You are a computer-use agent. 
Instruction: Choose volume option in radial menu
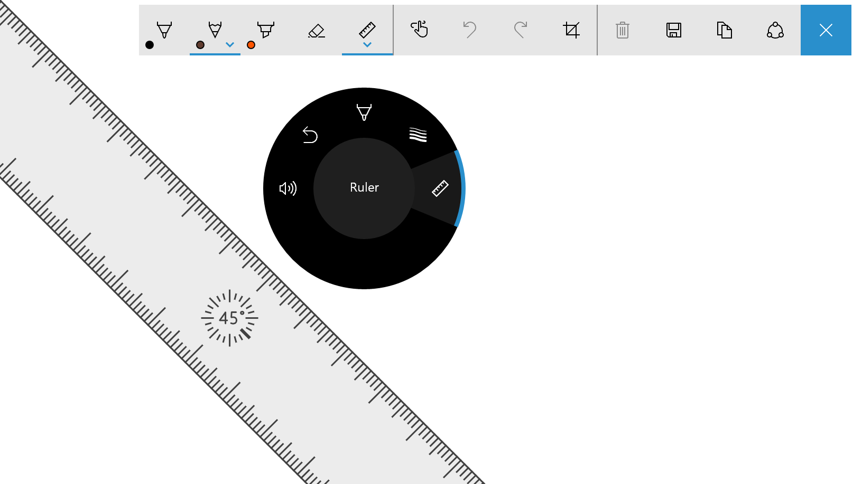[288, 188]
